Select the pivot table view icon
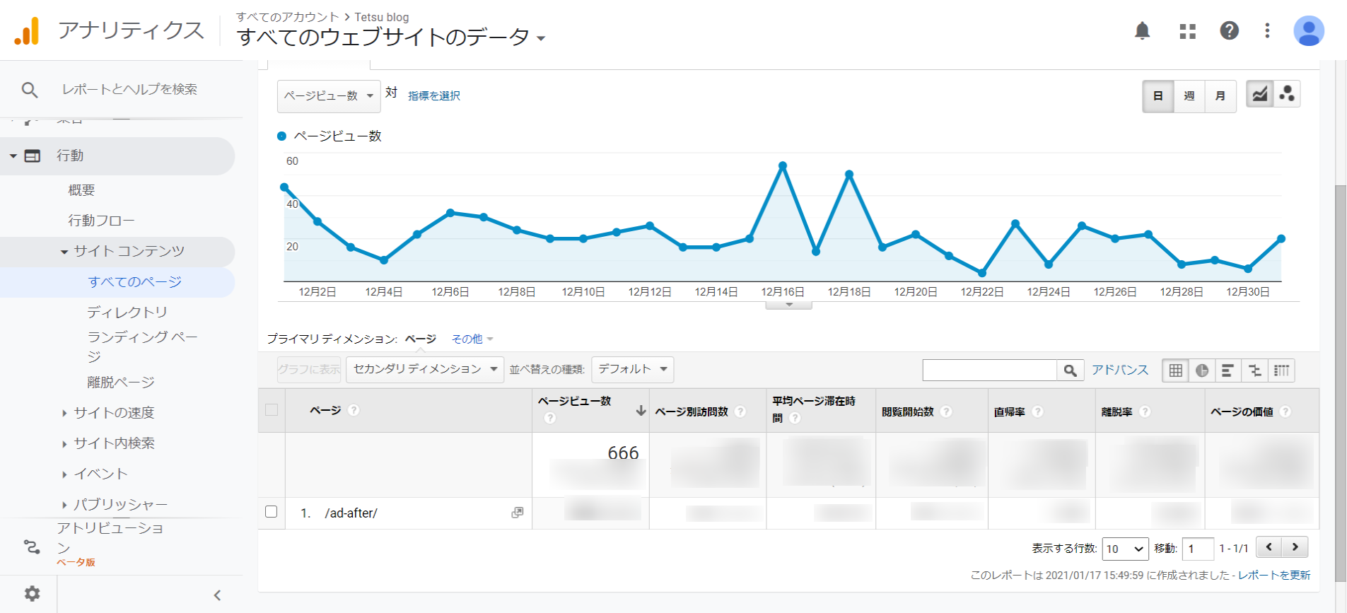This screenshot has width=1347, height=613. [1281, 370]
